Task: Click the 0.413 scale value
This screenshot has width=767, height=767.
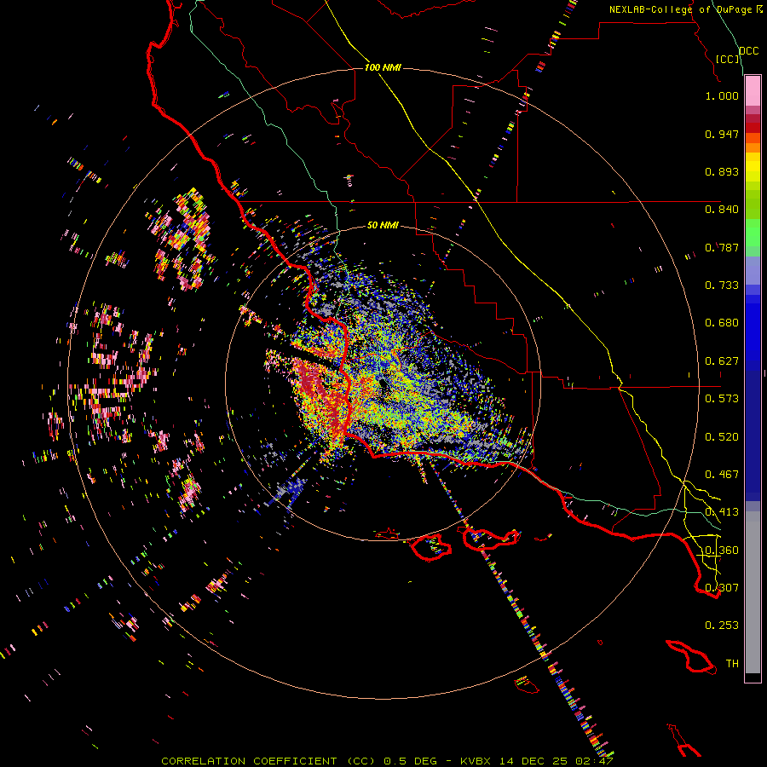Action: tap(722, 512)
